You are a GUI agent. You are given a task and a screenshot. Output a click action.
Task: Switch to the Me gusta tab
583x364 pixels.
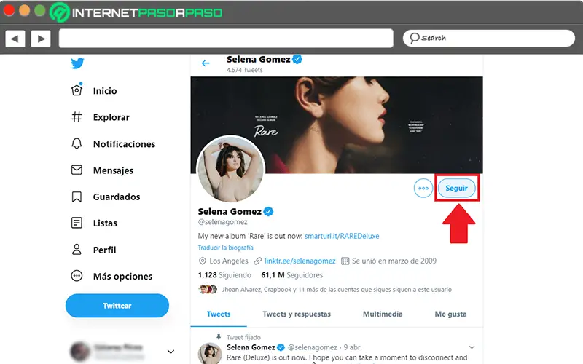(x=450, y=314)
